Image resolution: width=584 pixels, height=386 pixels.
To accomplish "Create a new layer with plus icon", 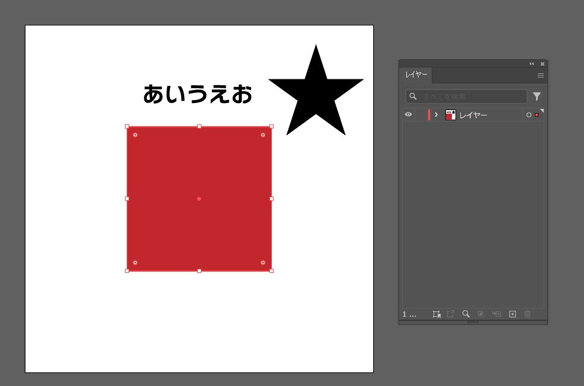I will 512,314.
